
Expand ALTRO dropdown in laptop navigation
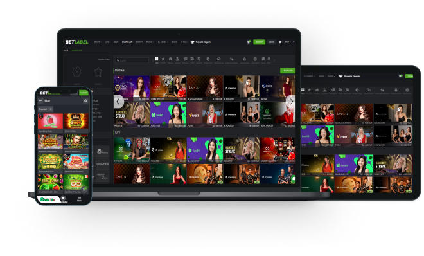tap(184, 42)
